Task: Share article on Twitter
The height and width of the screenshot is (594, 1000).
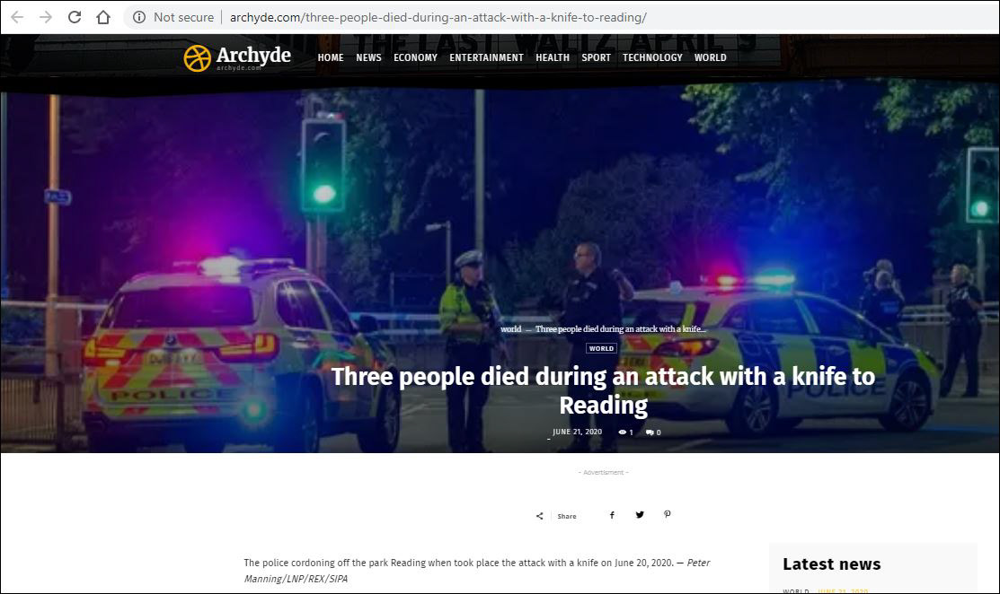Action: click(x=640, y=514)
